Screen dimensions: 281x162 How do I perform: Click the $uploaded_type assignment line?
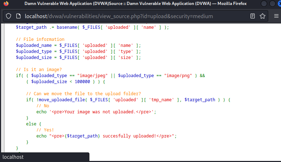[x=78, y=52]
